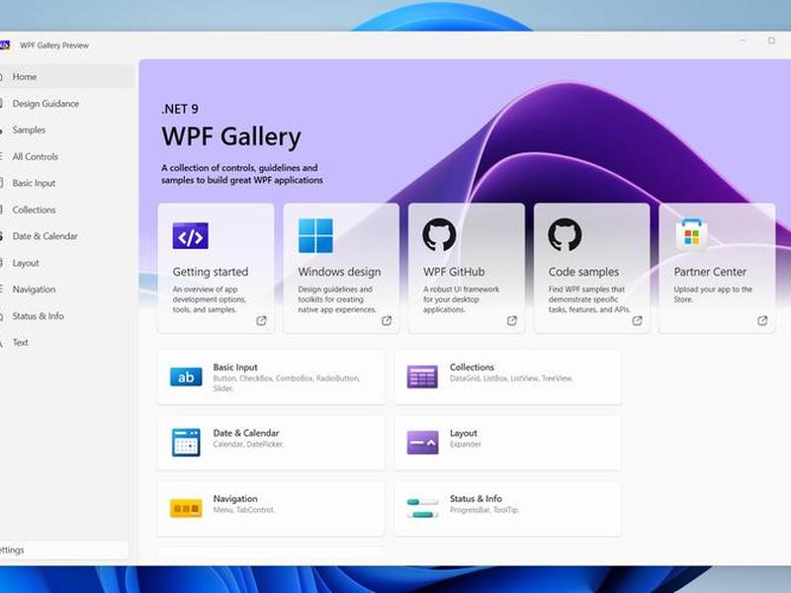
Task: Click the 'WPF Gallery' heading text
Action: (x=231, y=137)
